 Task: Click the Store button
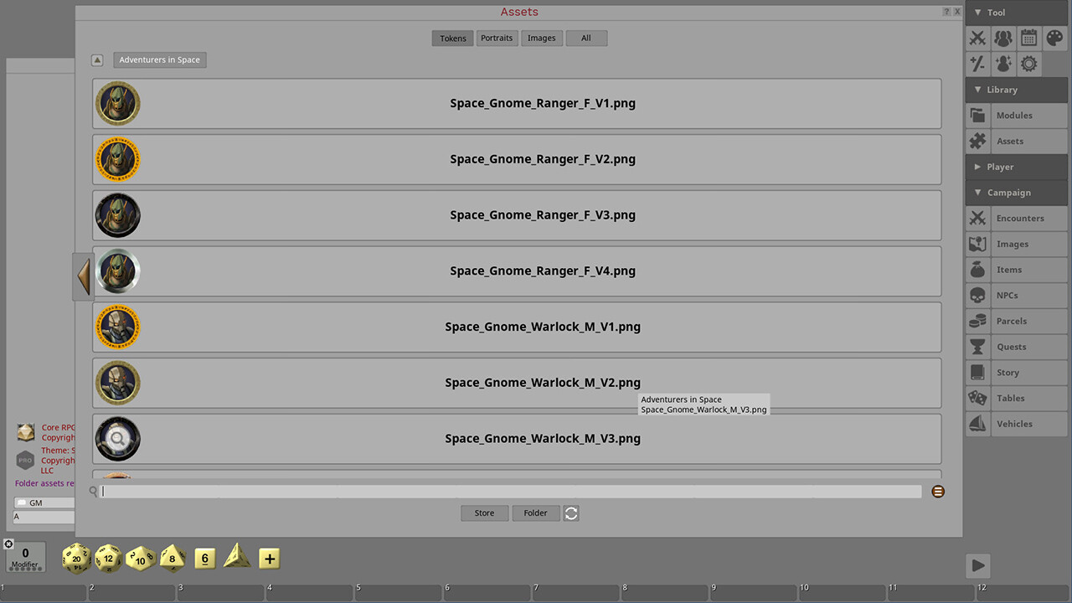tap(484, 513)
